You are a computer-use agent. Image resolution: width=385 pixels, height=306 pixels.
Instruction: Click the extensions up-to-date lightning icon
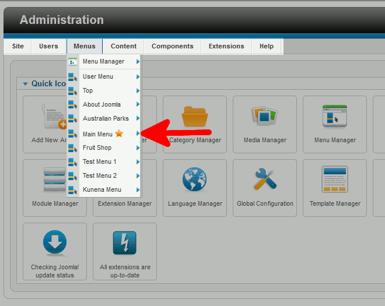pyautogui.click(x=125, y=242)
